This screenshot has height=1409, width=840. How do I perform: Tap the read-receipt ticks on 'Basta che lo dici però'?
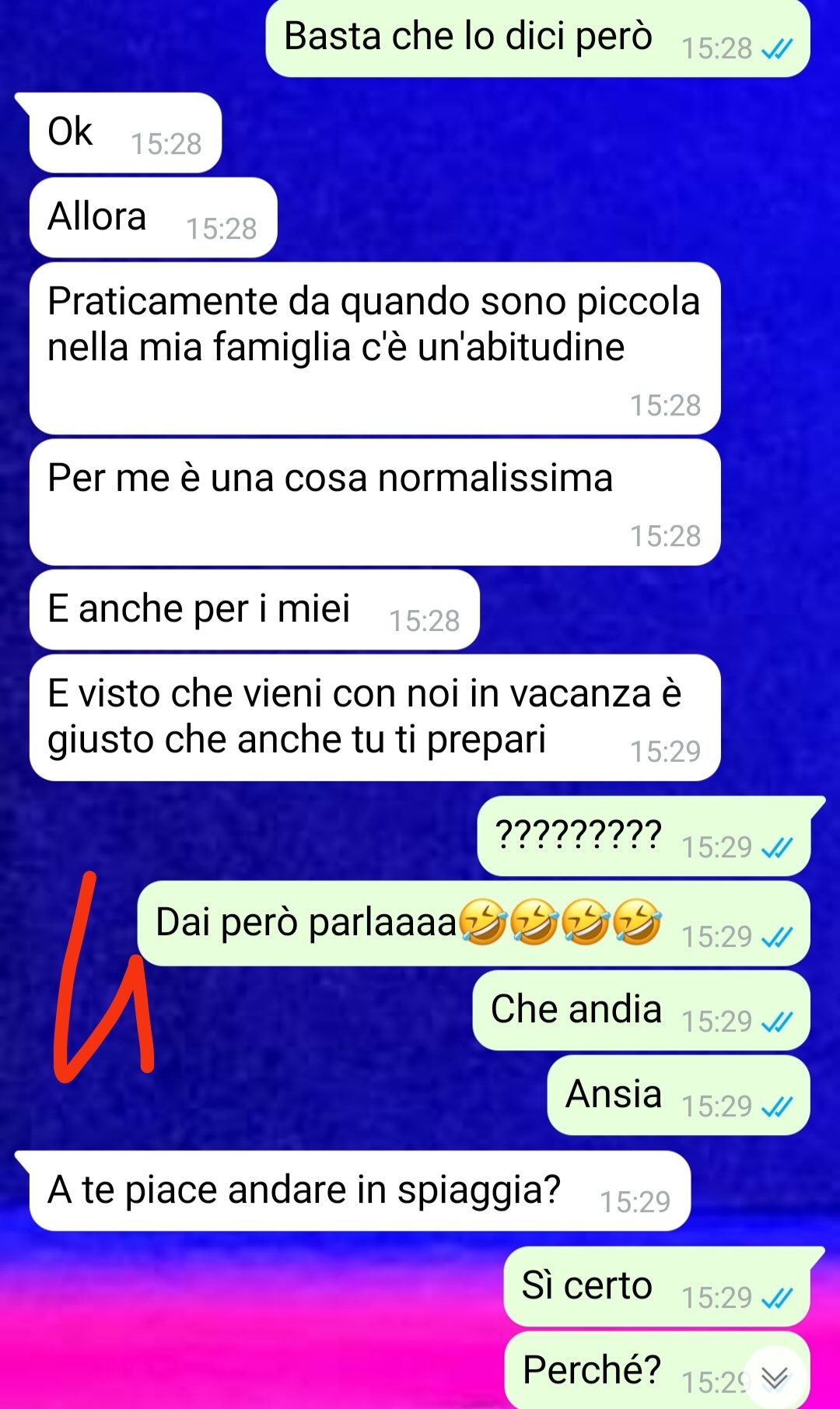(x=777, y=50)
